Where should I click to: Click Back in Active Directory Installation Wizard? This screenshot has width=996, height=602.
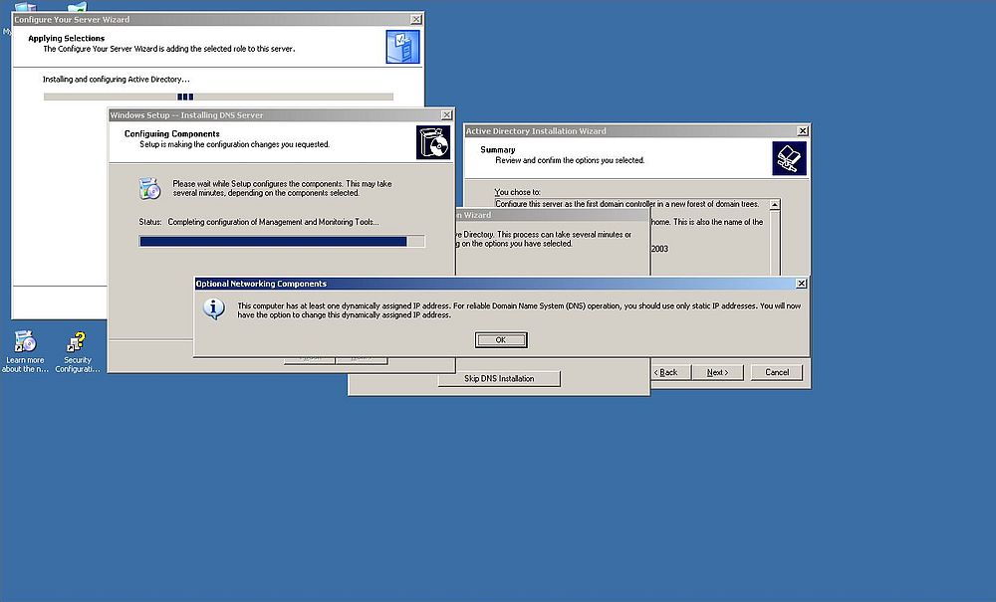[667, 372]
